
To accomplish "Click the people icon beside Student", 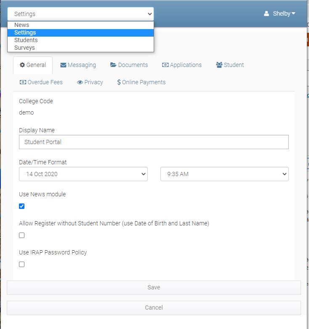I will [219, 65].
